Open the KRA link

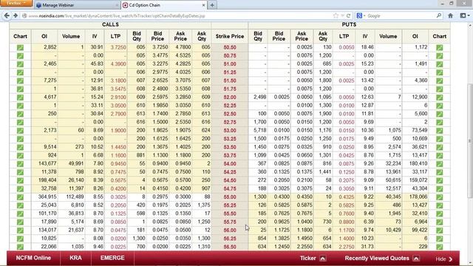pyautogui.click(x=75, y=258)
